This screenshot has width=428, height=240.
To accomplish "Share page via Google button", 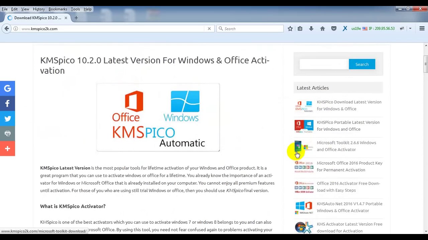I will tap(7, 88).
